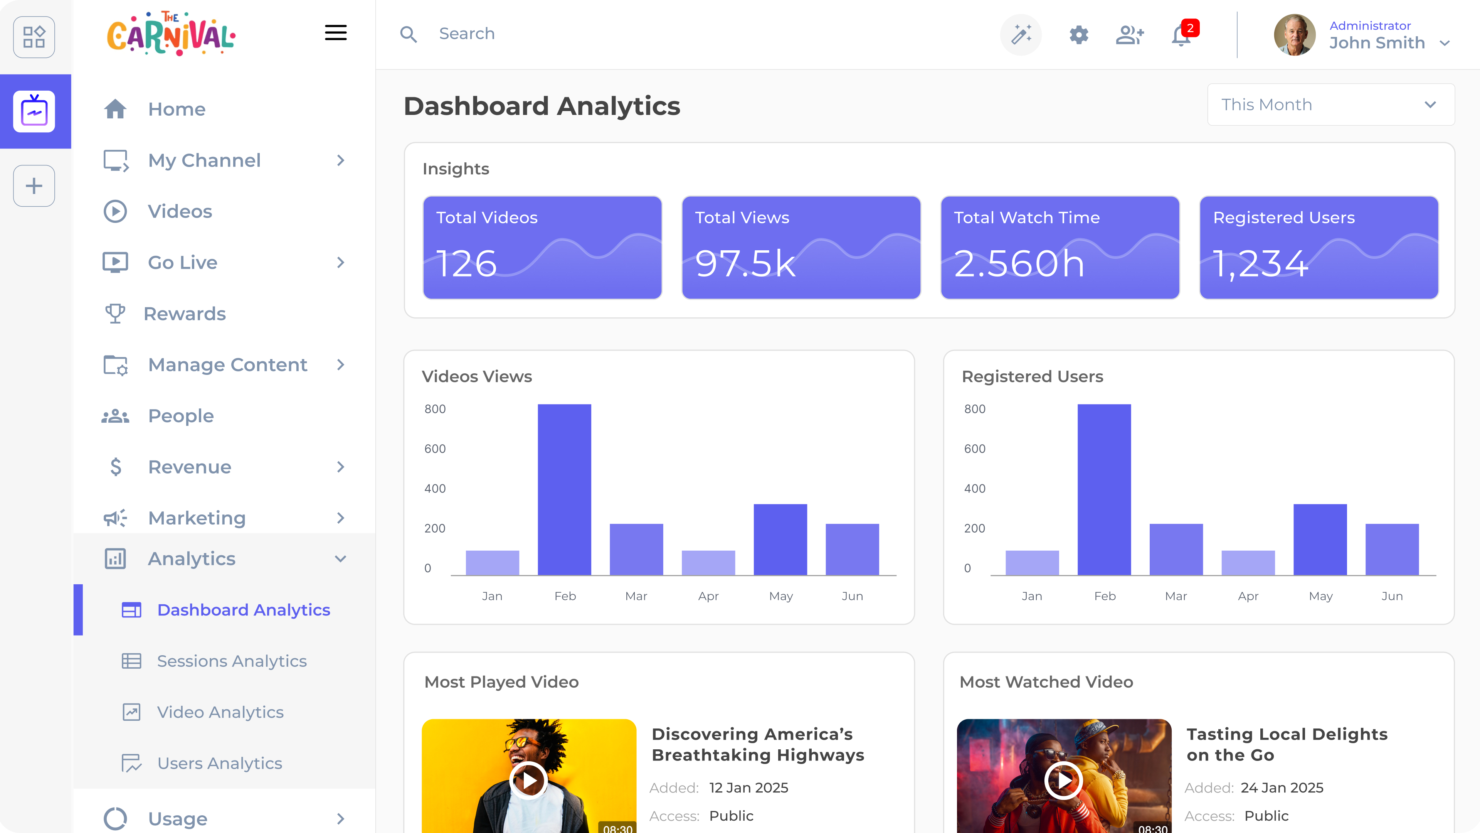Play the Tasting Local Delights video
Image resolution: width=1480 pixels, height=833 pixels.
(x=1063, y=780)
